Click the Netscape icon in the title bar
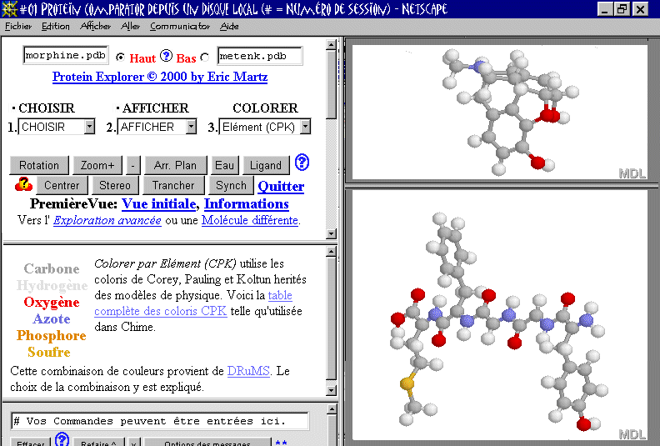660x446 pixels. (x=9, y=9)
